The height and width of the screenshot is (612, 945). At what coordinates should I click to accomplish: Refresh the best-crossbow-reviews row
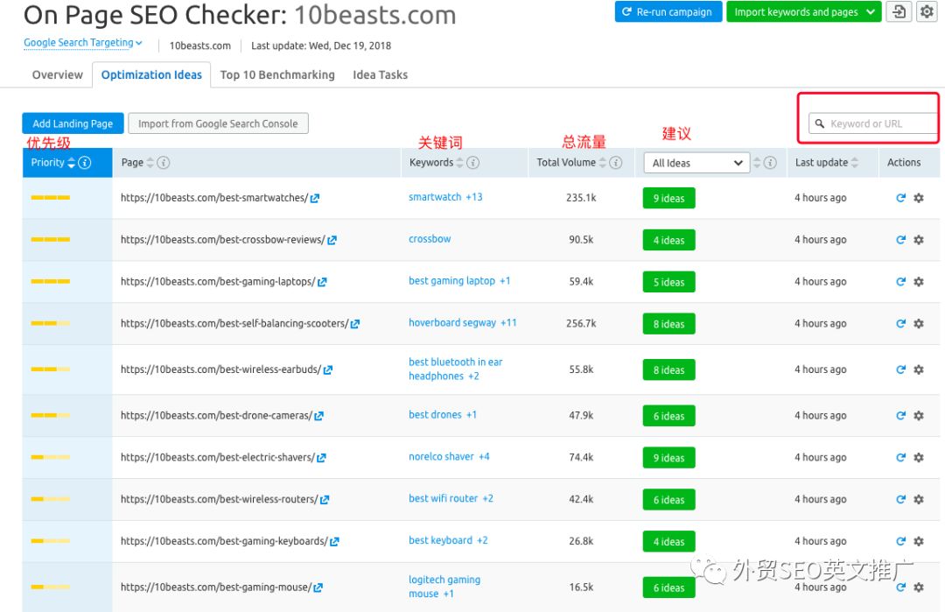click(901, 240)
